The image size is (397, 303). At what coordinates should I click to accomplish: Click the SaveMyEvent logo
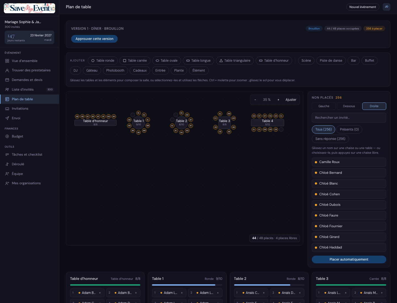(29, 8)
